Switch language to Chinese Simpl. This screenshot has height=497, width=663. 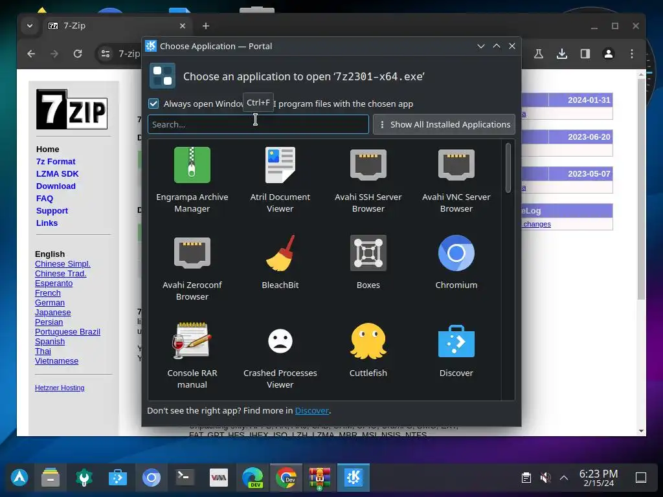[63, 264]
